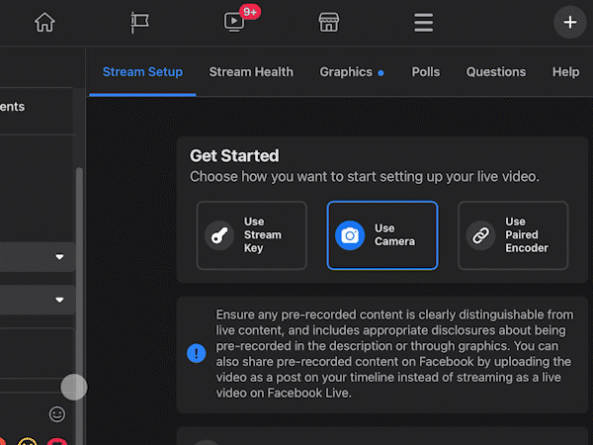
Task: Select the Use Paired Encoder option
Action: [x=512, y=235]
